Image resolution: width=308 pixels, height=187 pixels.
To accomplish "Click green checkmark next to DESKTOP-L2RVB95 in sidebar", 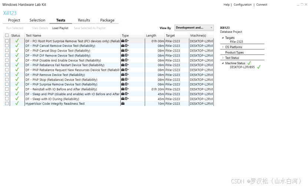I will click(259, 67).
